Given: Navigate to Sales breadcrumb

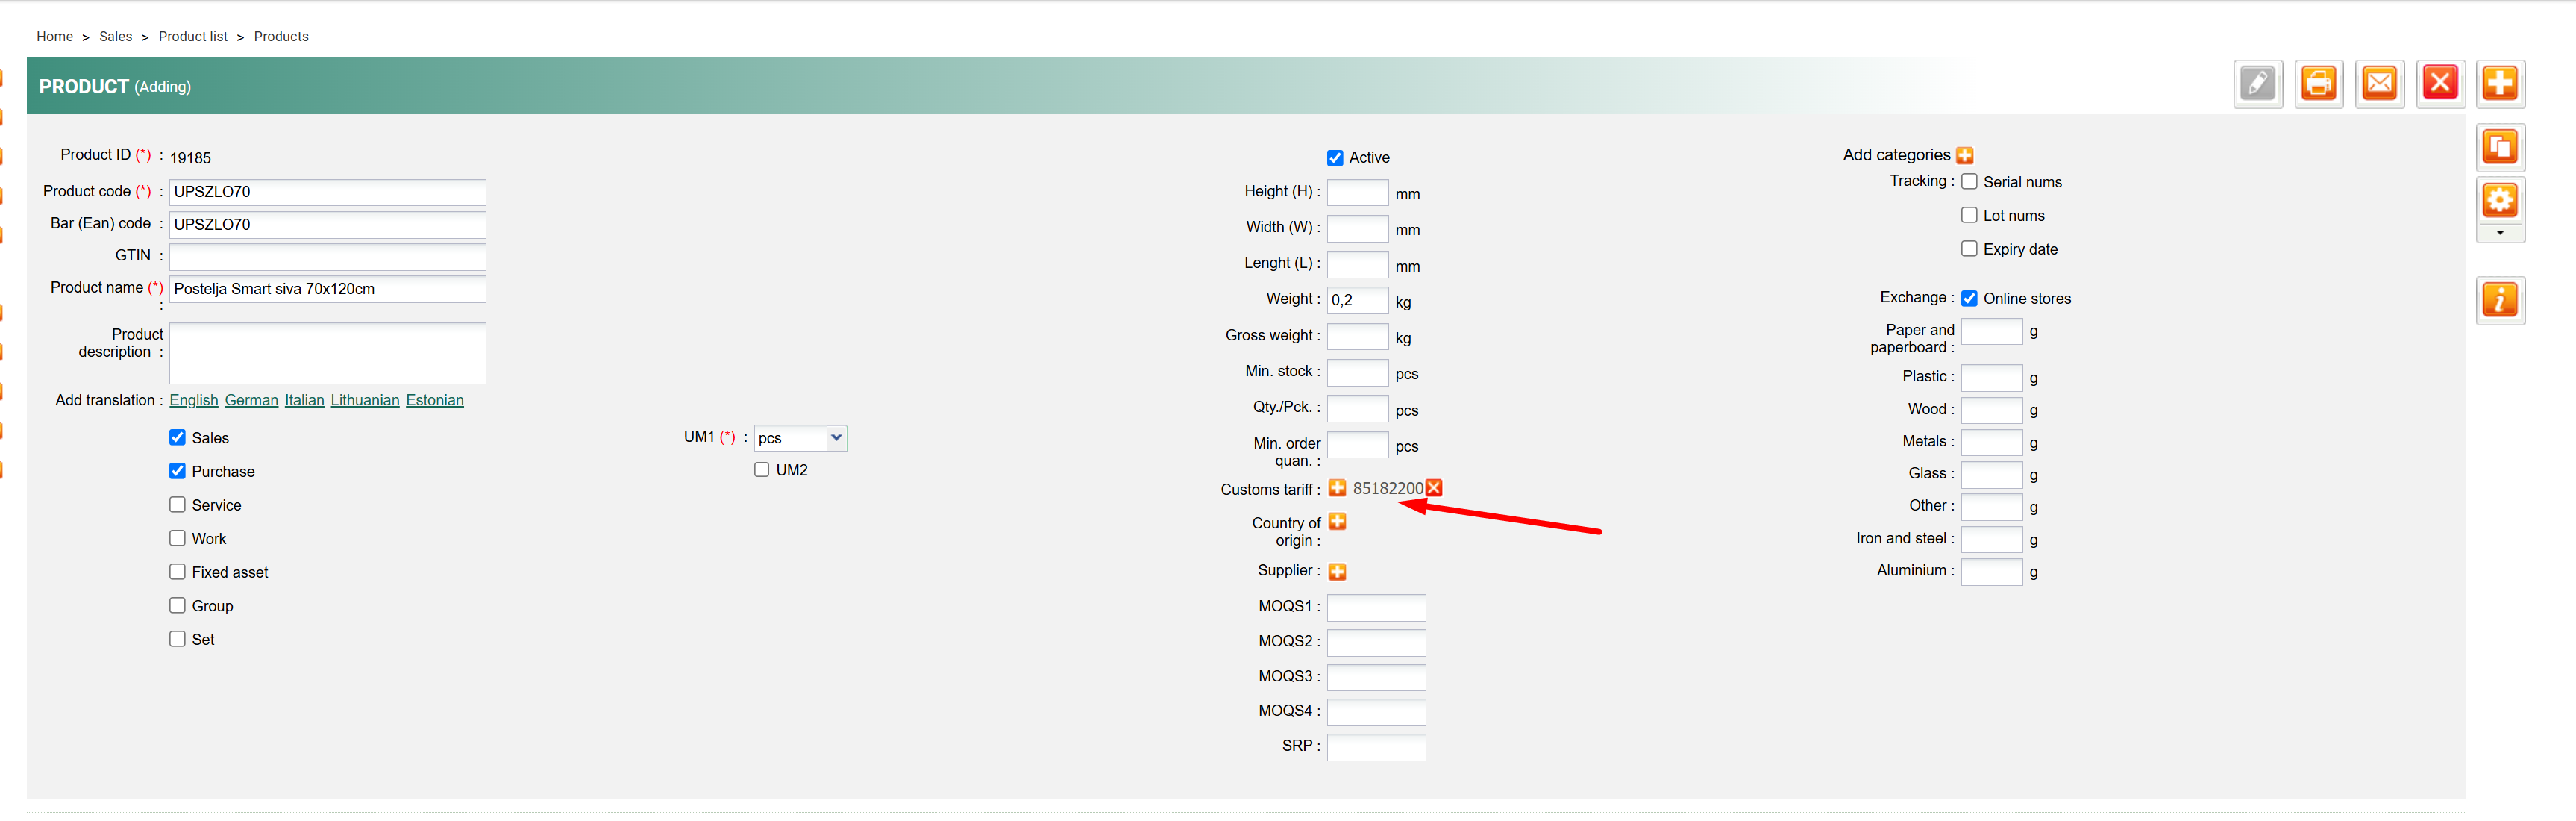Looking at the screenshot, I should (x=115, y=36).
